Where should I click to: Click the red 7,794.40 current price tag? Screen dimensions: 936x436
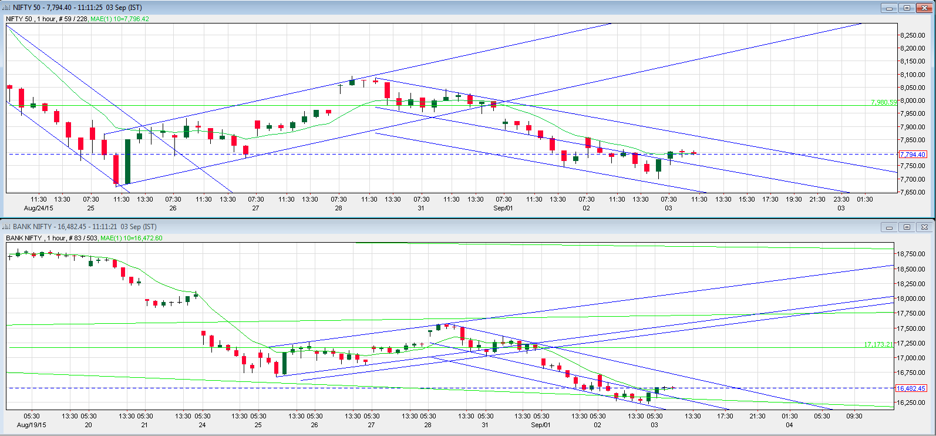coord(913,155)
